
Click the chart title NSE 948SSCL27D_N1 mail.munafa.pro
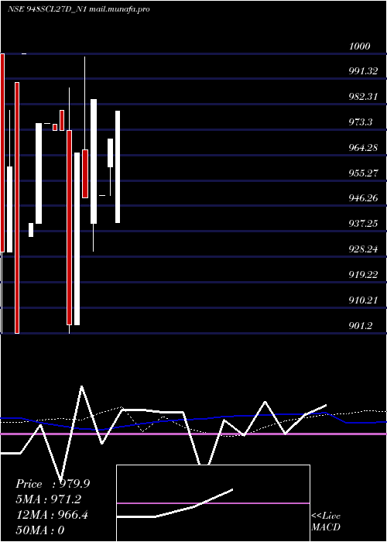pos(78,9)
